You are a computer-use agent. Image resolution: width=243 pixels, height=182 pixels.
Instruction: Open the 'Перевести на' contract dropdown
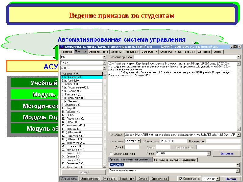(x=139, y=141)
